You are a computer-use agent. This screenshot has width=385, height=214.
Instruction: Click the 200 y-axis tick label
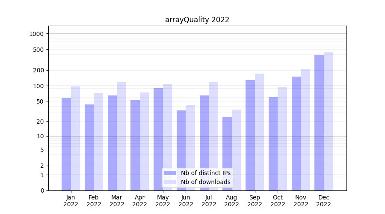pyautogui.click(x=38, y=70)
